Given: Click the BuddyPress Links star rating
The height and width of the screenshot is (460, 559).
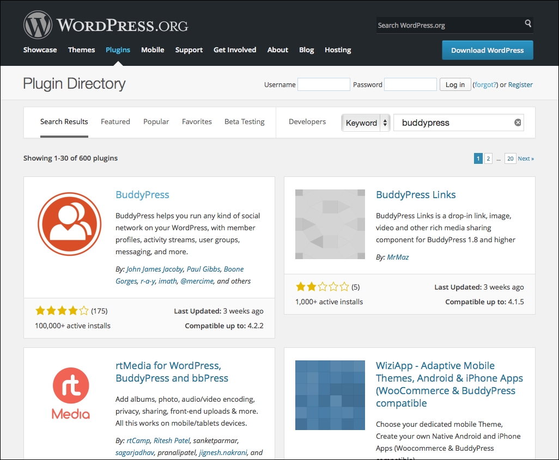Looking at the screenshot, I should (323, 287).
